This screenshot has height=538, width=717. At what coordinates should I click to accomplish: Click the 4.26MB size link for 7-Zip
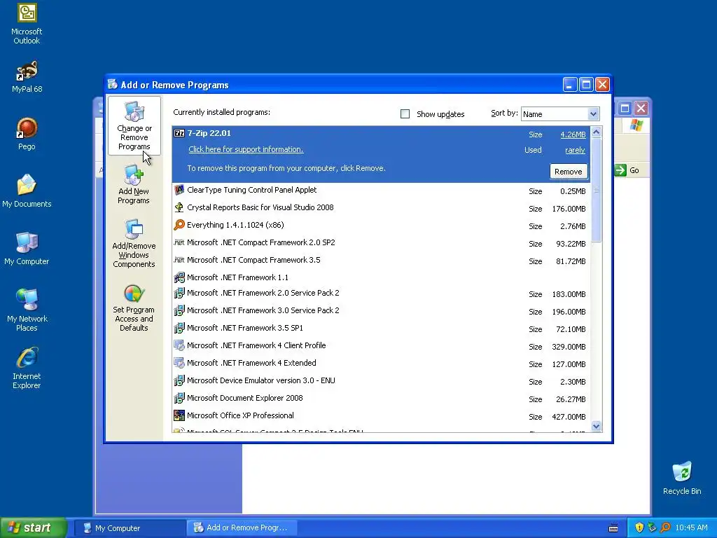(x=573, y=134)
